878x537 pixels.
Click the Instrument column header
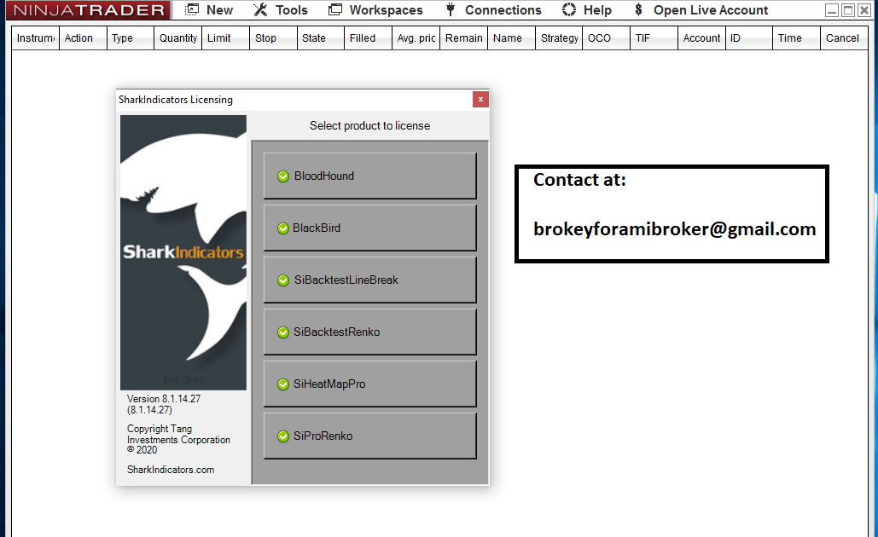point(35,38)
